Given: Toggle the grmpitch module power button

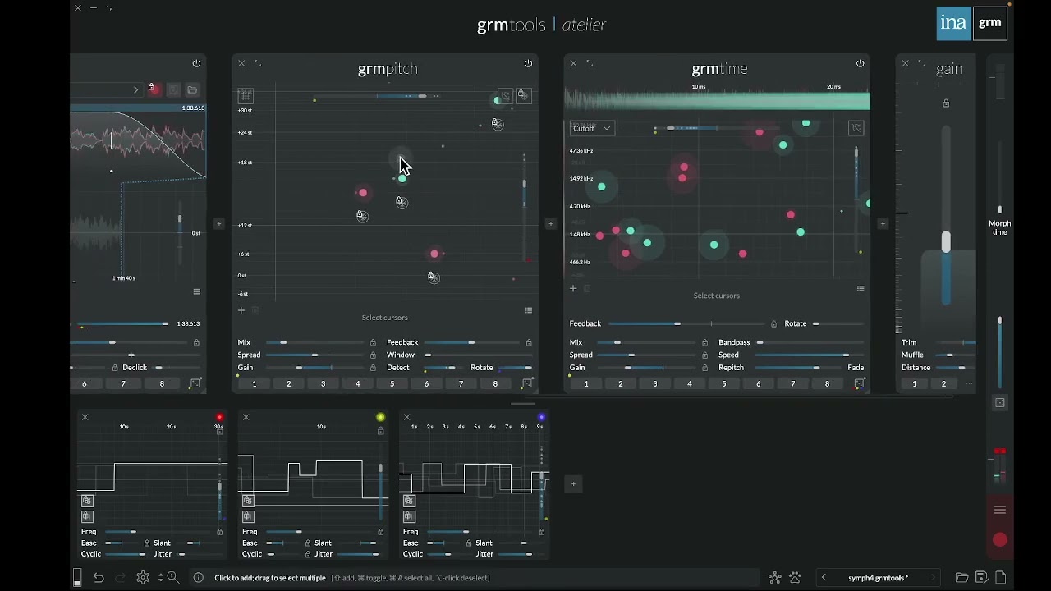Looking at the screenshot, I should coord(528,63).
